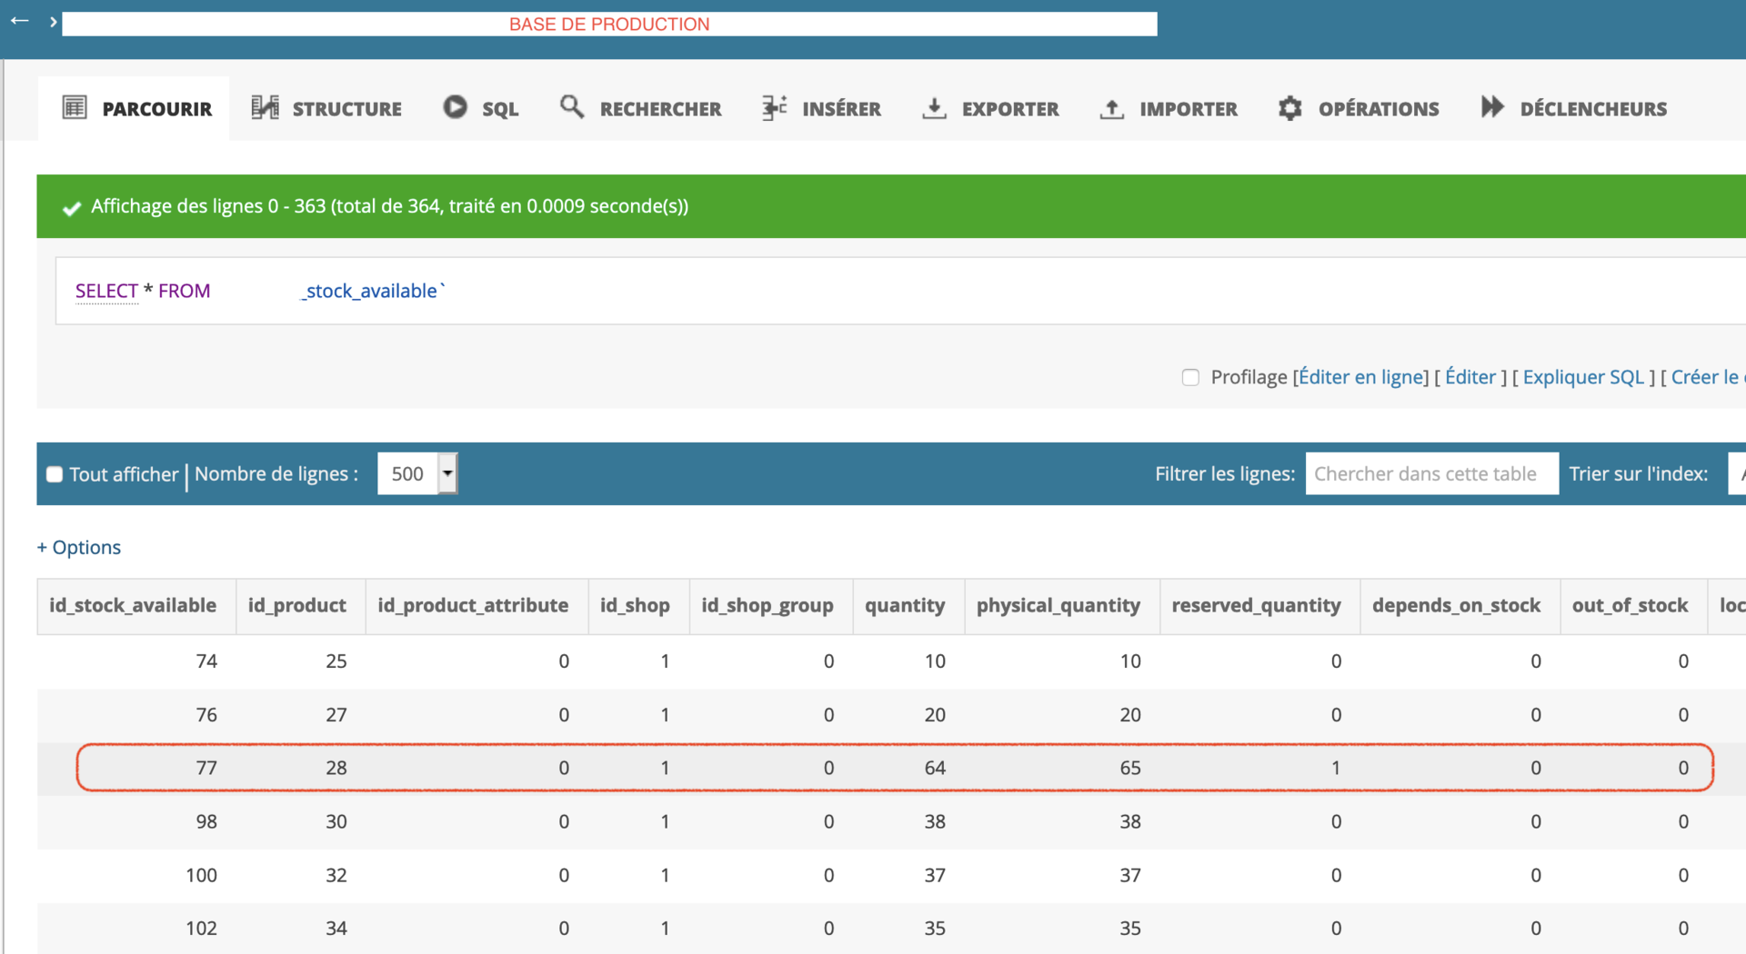Click the Importer upload icon

(1111, 108)
